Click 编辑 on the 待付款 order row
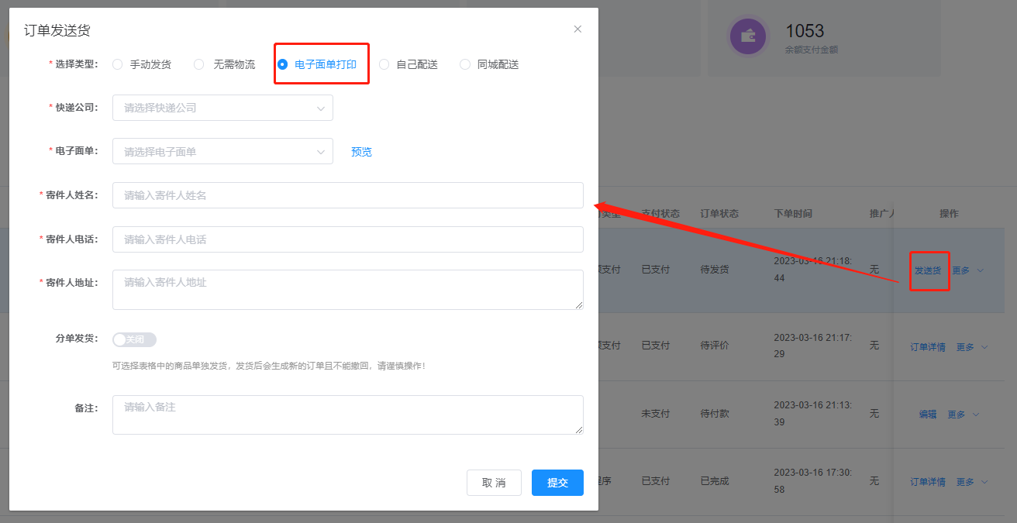Image resolution: width=1017 pixels, height=523 pixels. coord(928,415)
